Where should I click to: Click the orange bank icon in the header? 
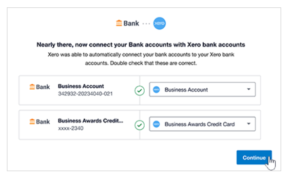click(119, 23)
